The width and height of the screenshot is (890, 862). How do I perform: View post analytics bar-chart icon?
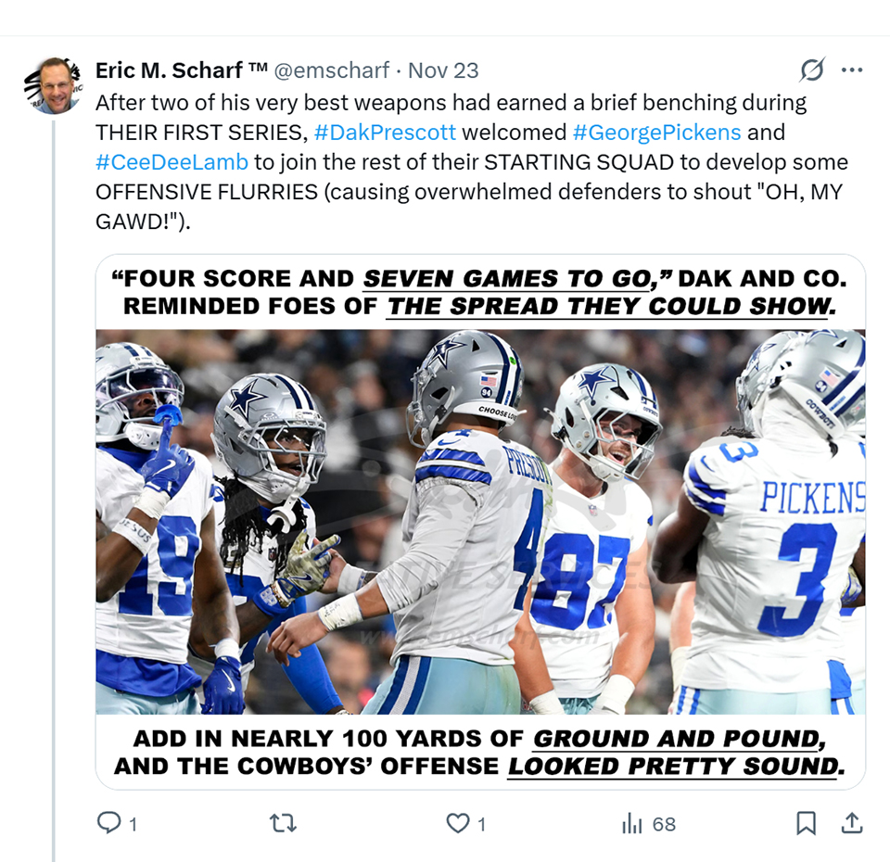pos(632,822)
